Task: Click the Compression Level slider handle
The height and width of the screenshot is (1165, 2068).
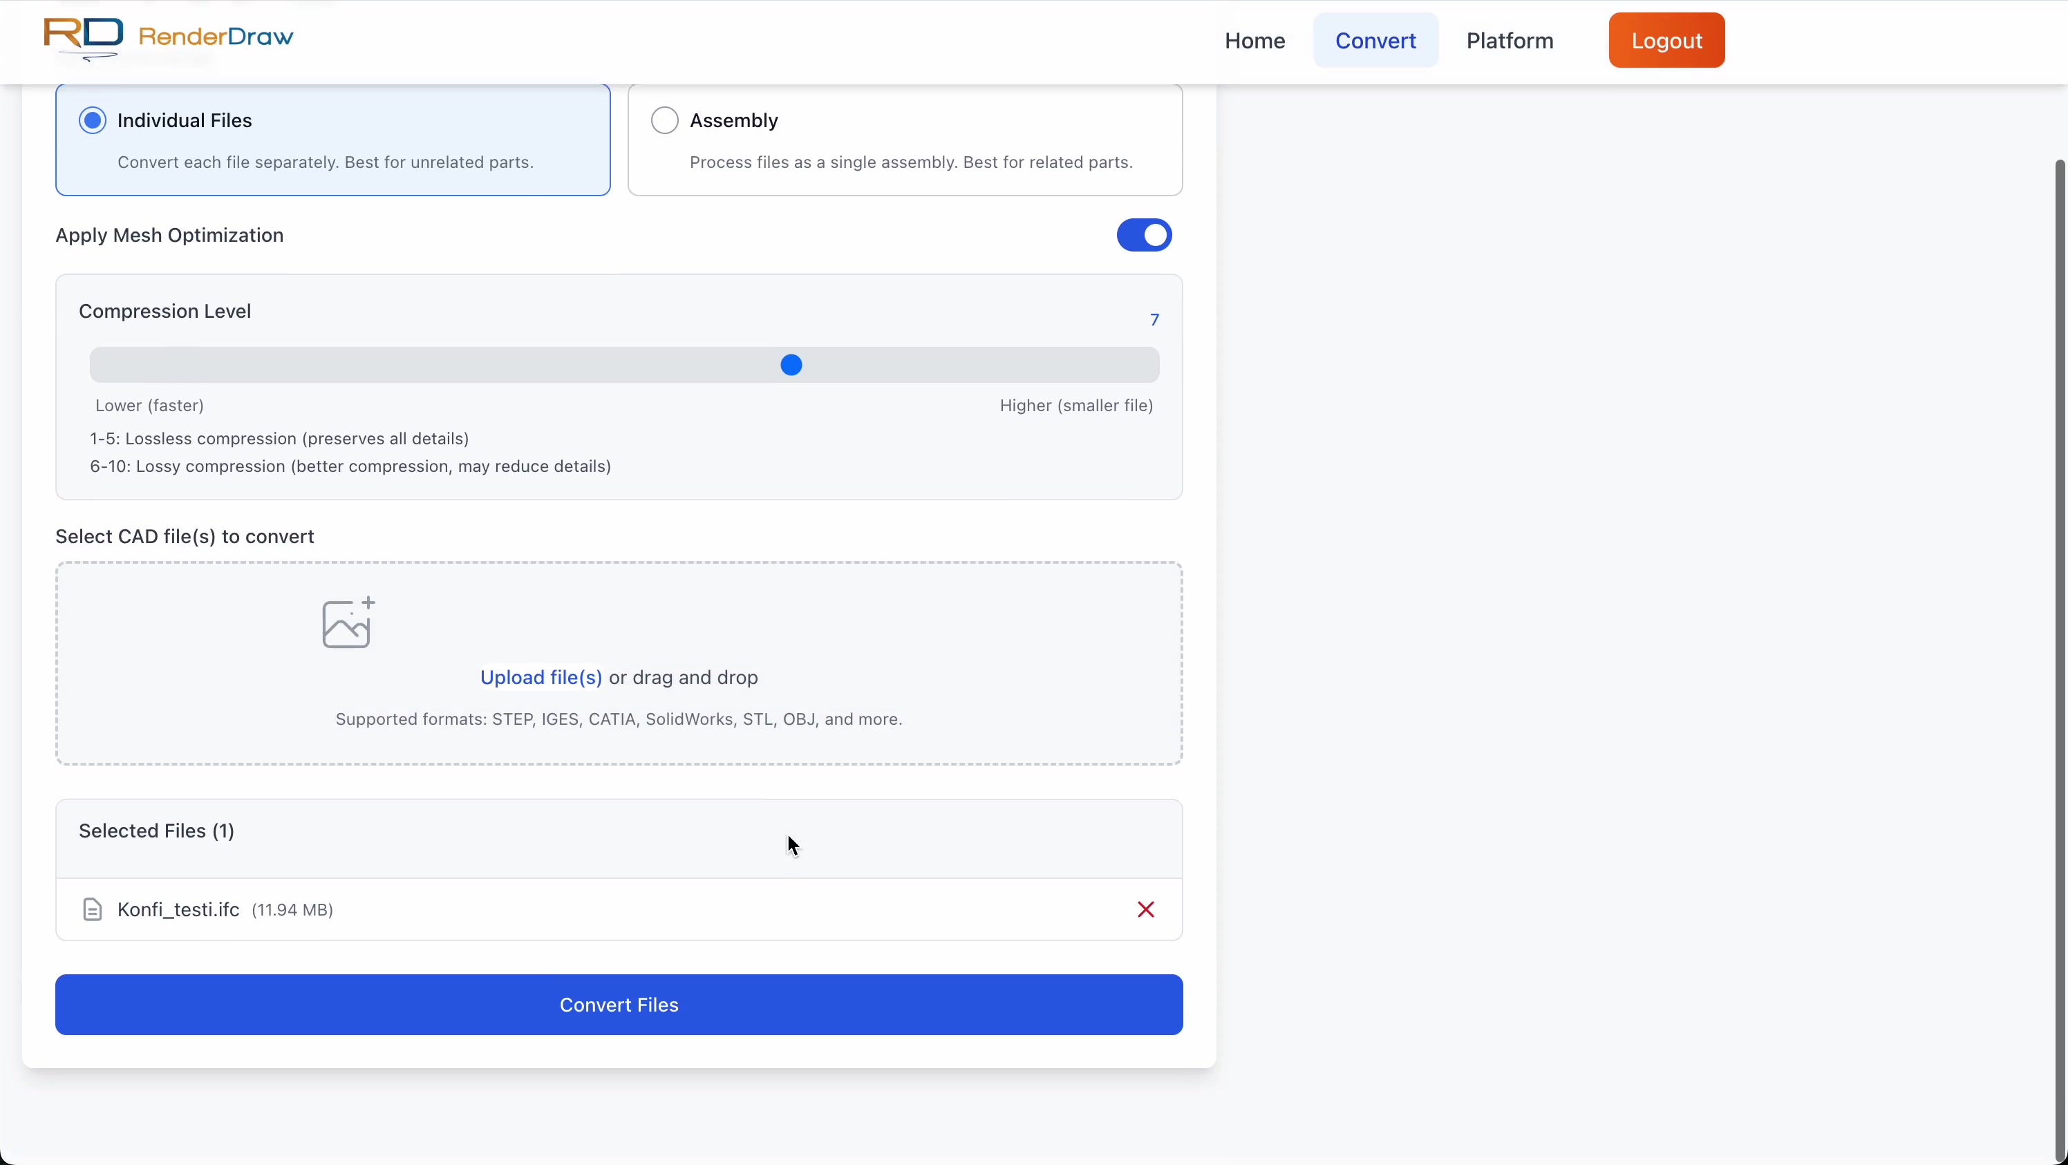Action: click(791, 365)
